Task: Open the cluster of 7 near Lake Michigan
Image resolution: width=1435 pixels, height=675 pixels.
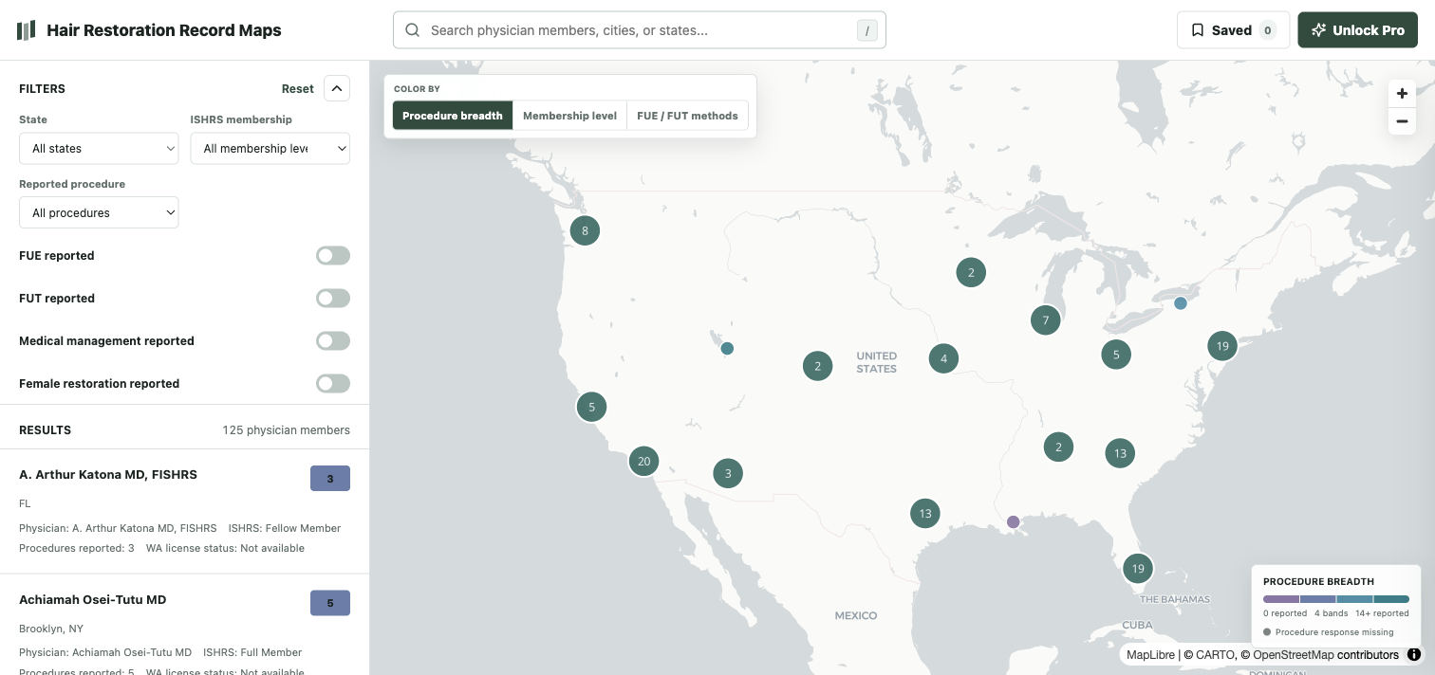Action: click(1045, 319)
